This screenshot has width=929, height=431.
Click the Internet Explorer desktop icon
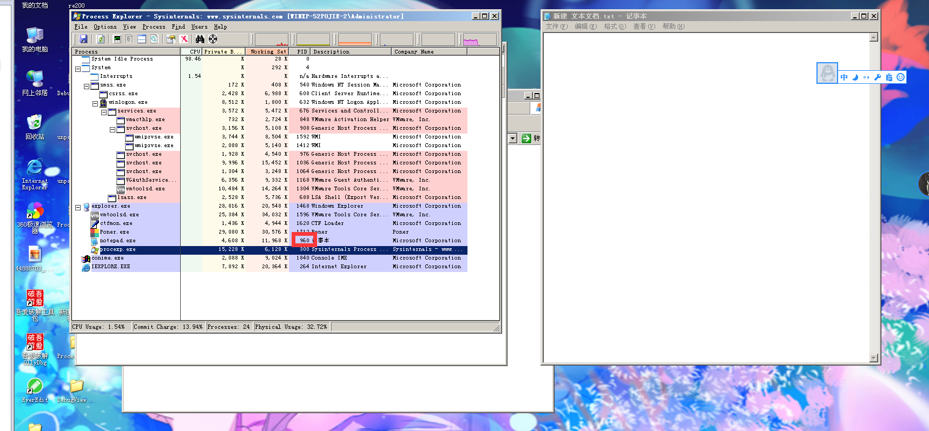tap(35, 174)
